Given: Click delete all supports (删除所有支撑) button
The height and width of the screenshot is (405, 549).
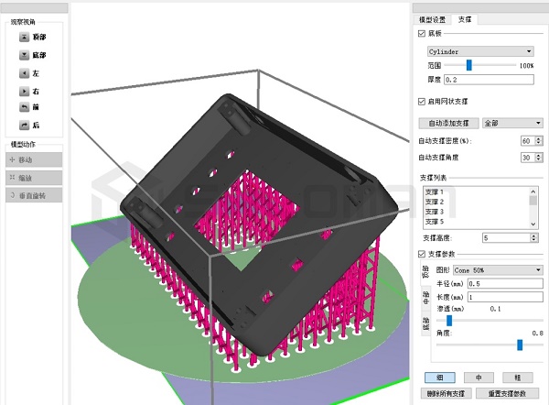Looking at the screenshot, I should pos(447,393).
